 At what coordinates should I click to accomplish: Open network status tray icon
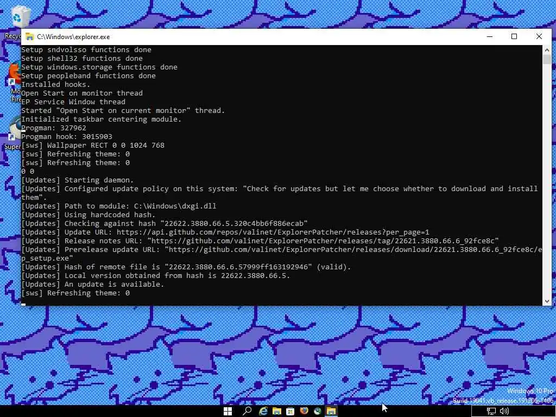tap(491, 411)
